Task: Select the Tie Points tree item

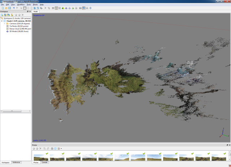Action: pos(17,26)
